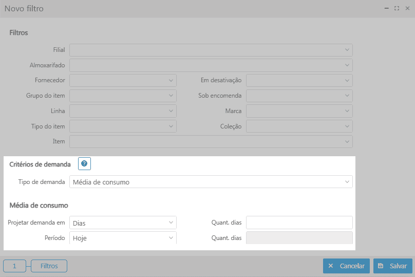415x277 pixels.
Task: Close the Novo filtro dialog
Action: 407,8
